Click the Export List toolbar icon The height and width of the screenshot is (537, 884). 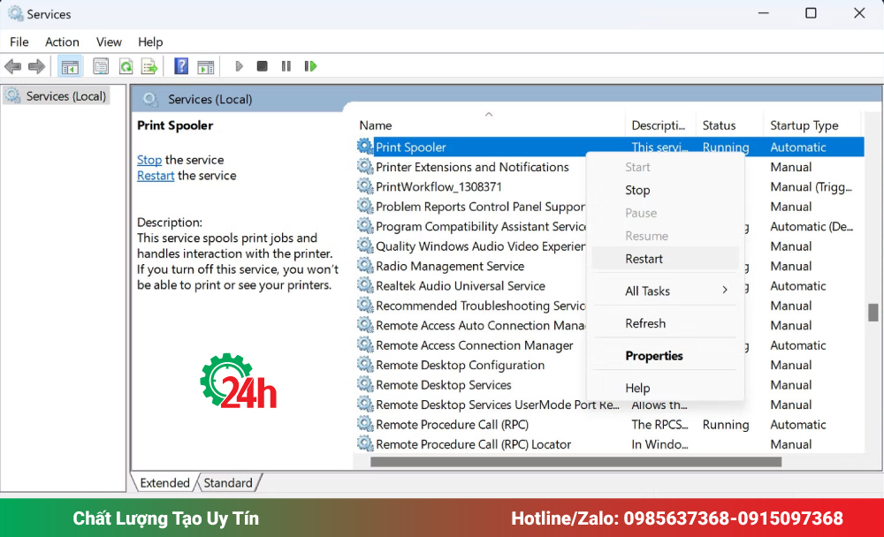149,66
